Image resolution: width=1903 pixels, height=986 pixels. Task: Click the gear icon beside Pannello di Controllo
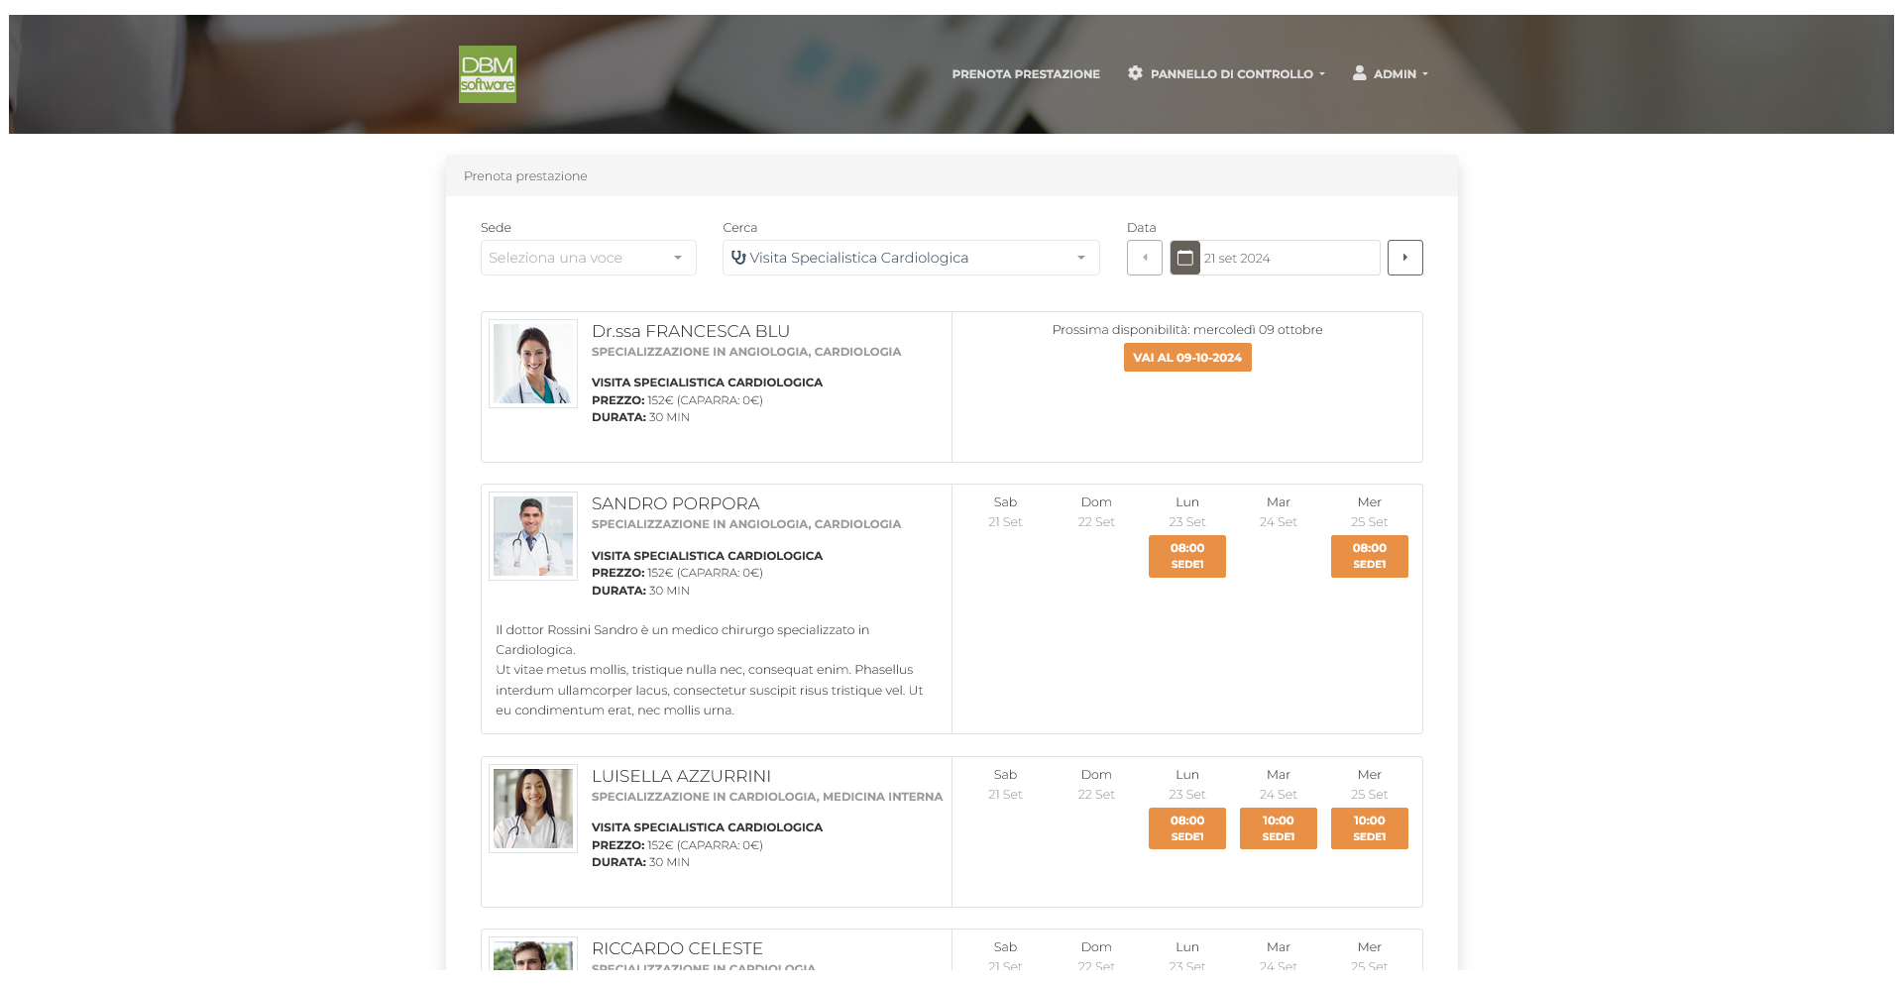(x=1135, y=73)
